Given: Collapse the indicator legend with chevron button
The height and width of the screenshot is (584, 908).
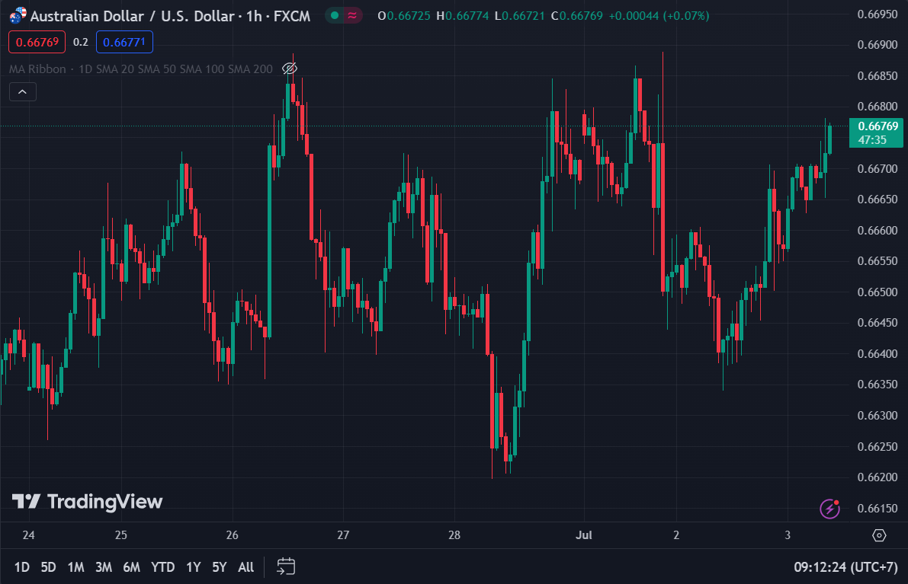Looking at the screenshot, I should [x=23, y=92].
